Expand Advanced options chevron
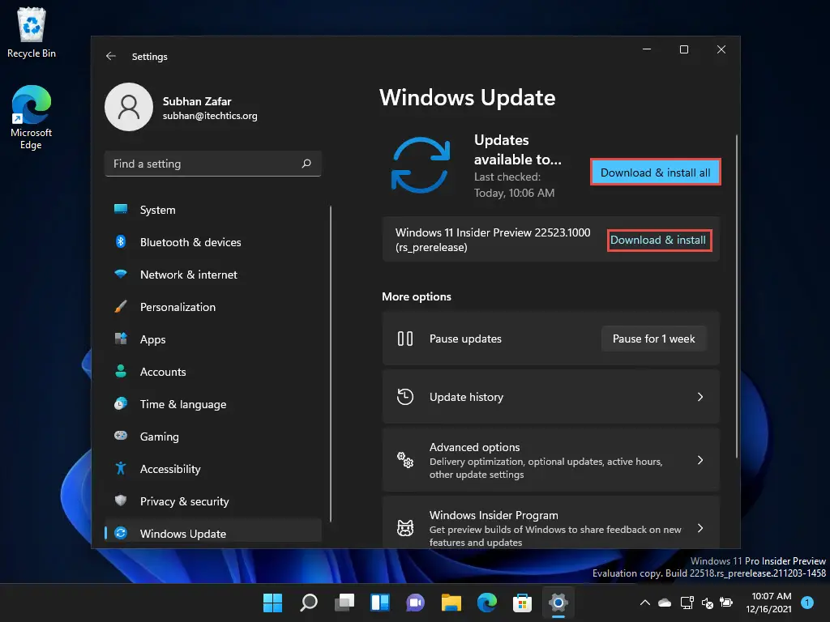This screenshot has width=830, height=622. point(700,460)
